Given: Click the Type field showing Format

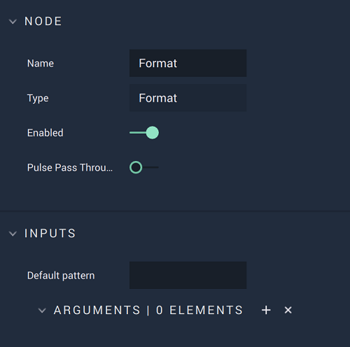Looking at the screenshot, I should (x=188, y=98).
